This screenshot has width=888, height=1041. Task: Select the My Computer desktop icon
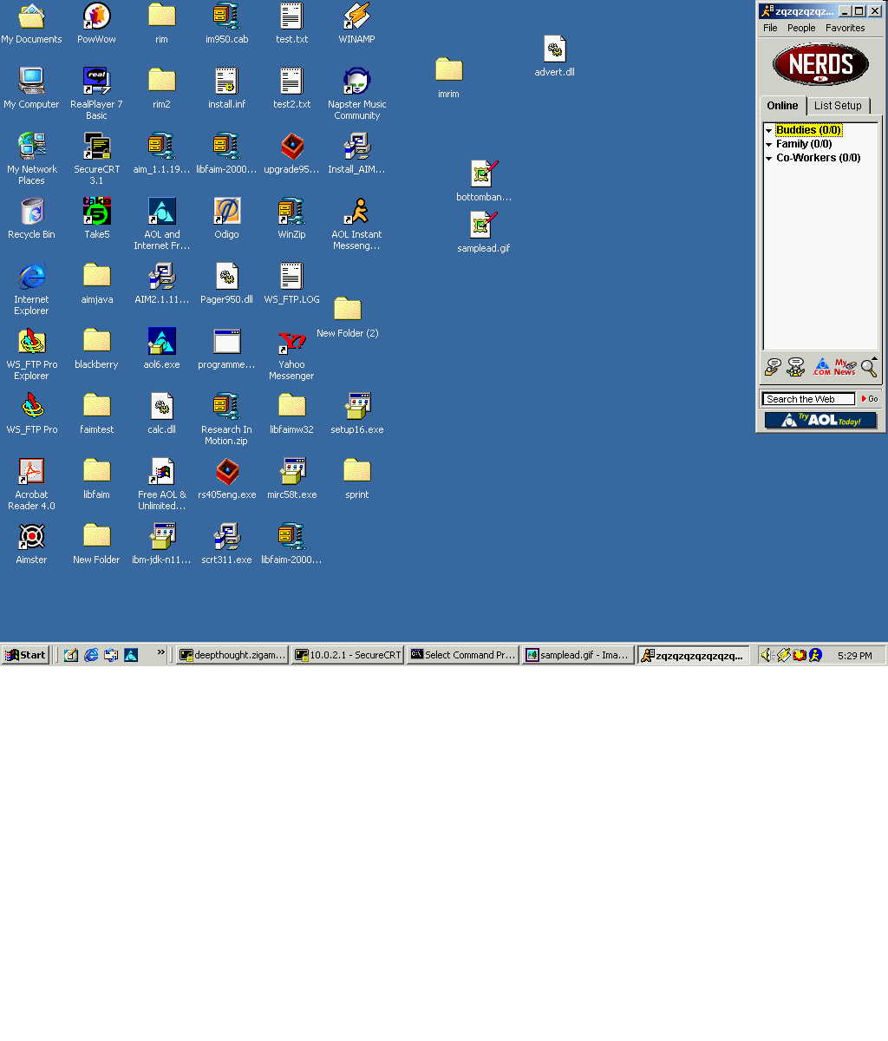(x=31, y=88)
